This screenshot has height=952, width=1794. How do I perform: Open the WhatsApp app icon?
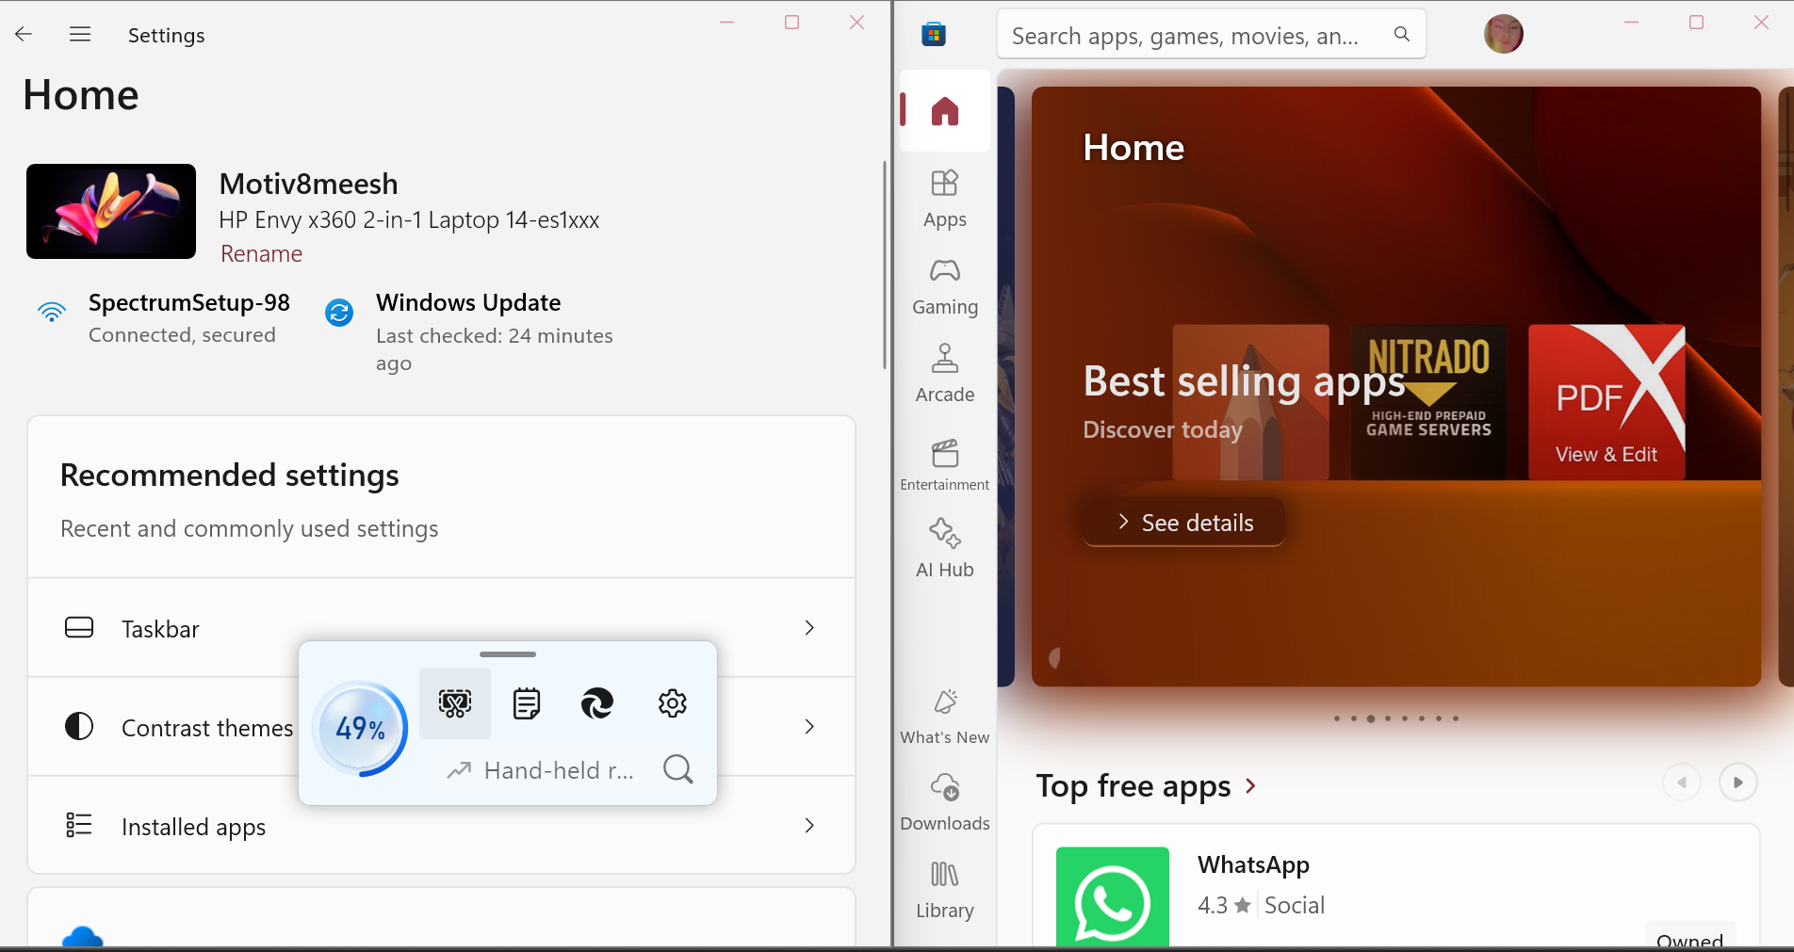click(x=1112, y=896)
